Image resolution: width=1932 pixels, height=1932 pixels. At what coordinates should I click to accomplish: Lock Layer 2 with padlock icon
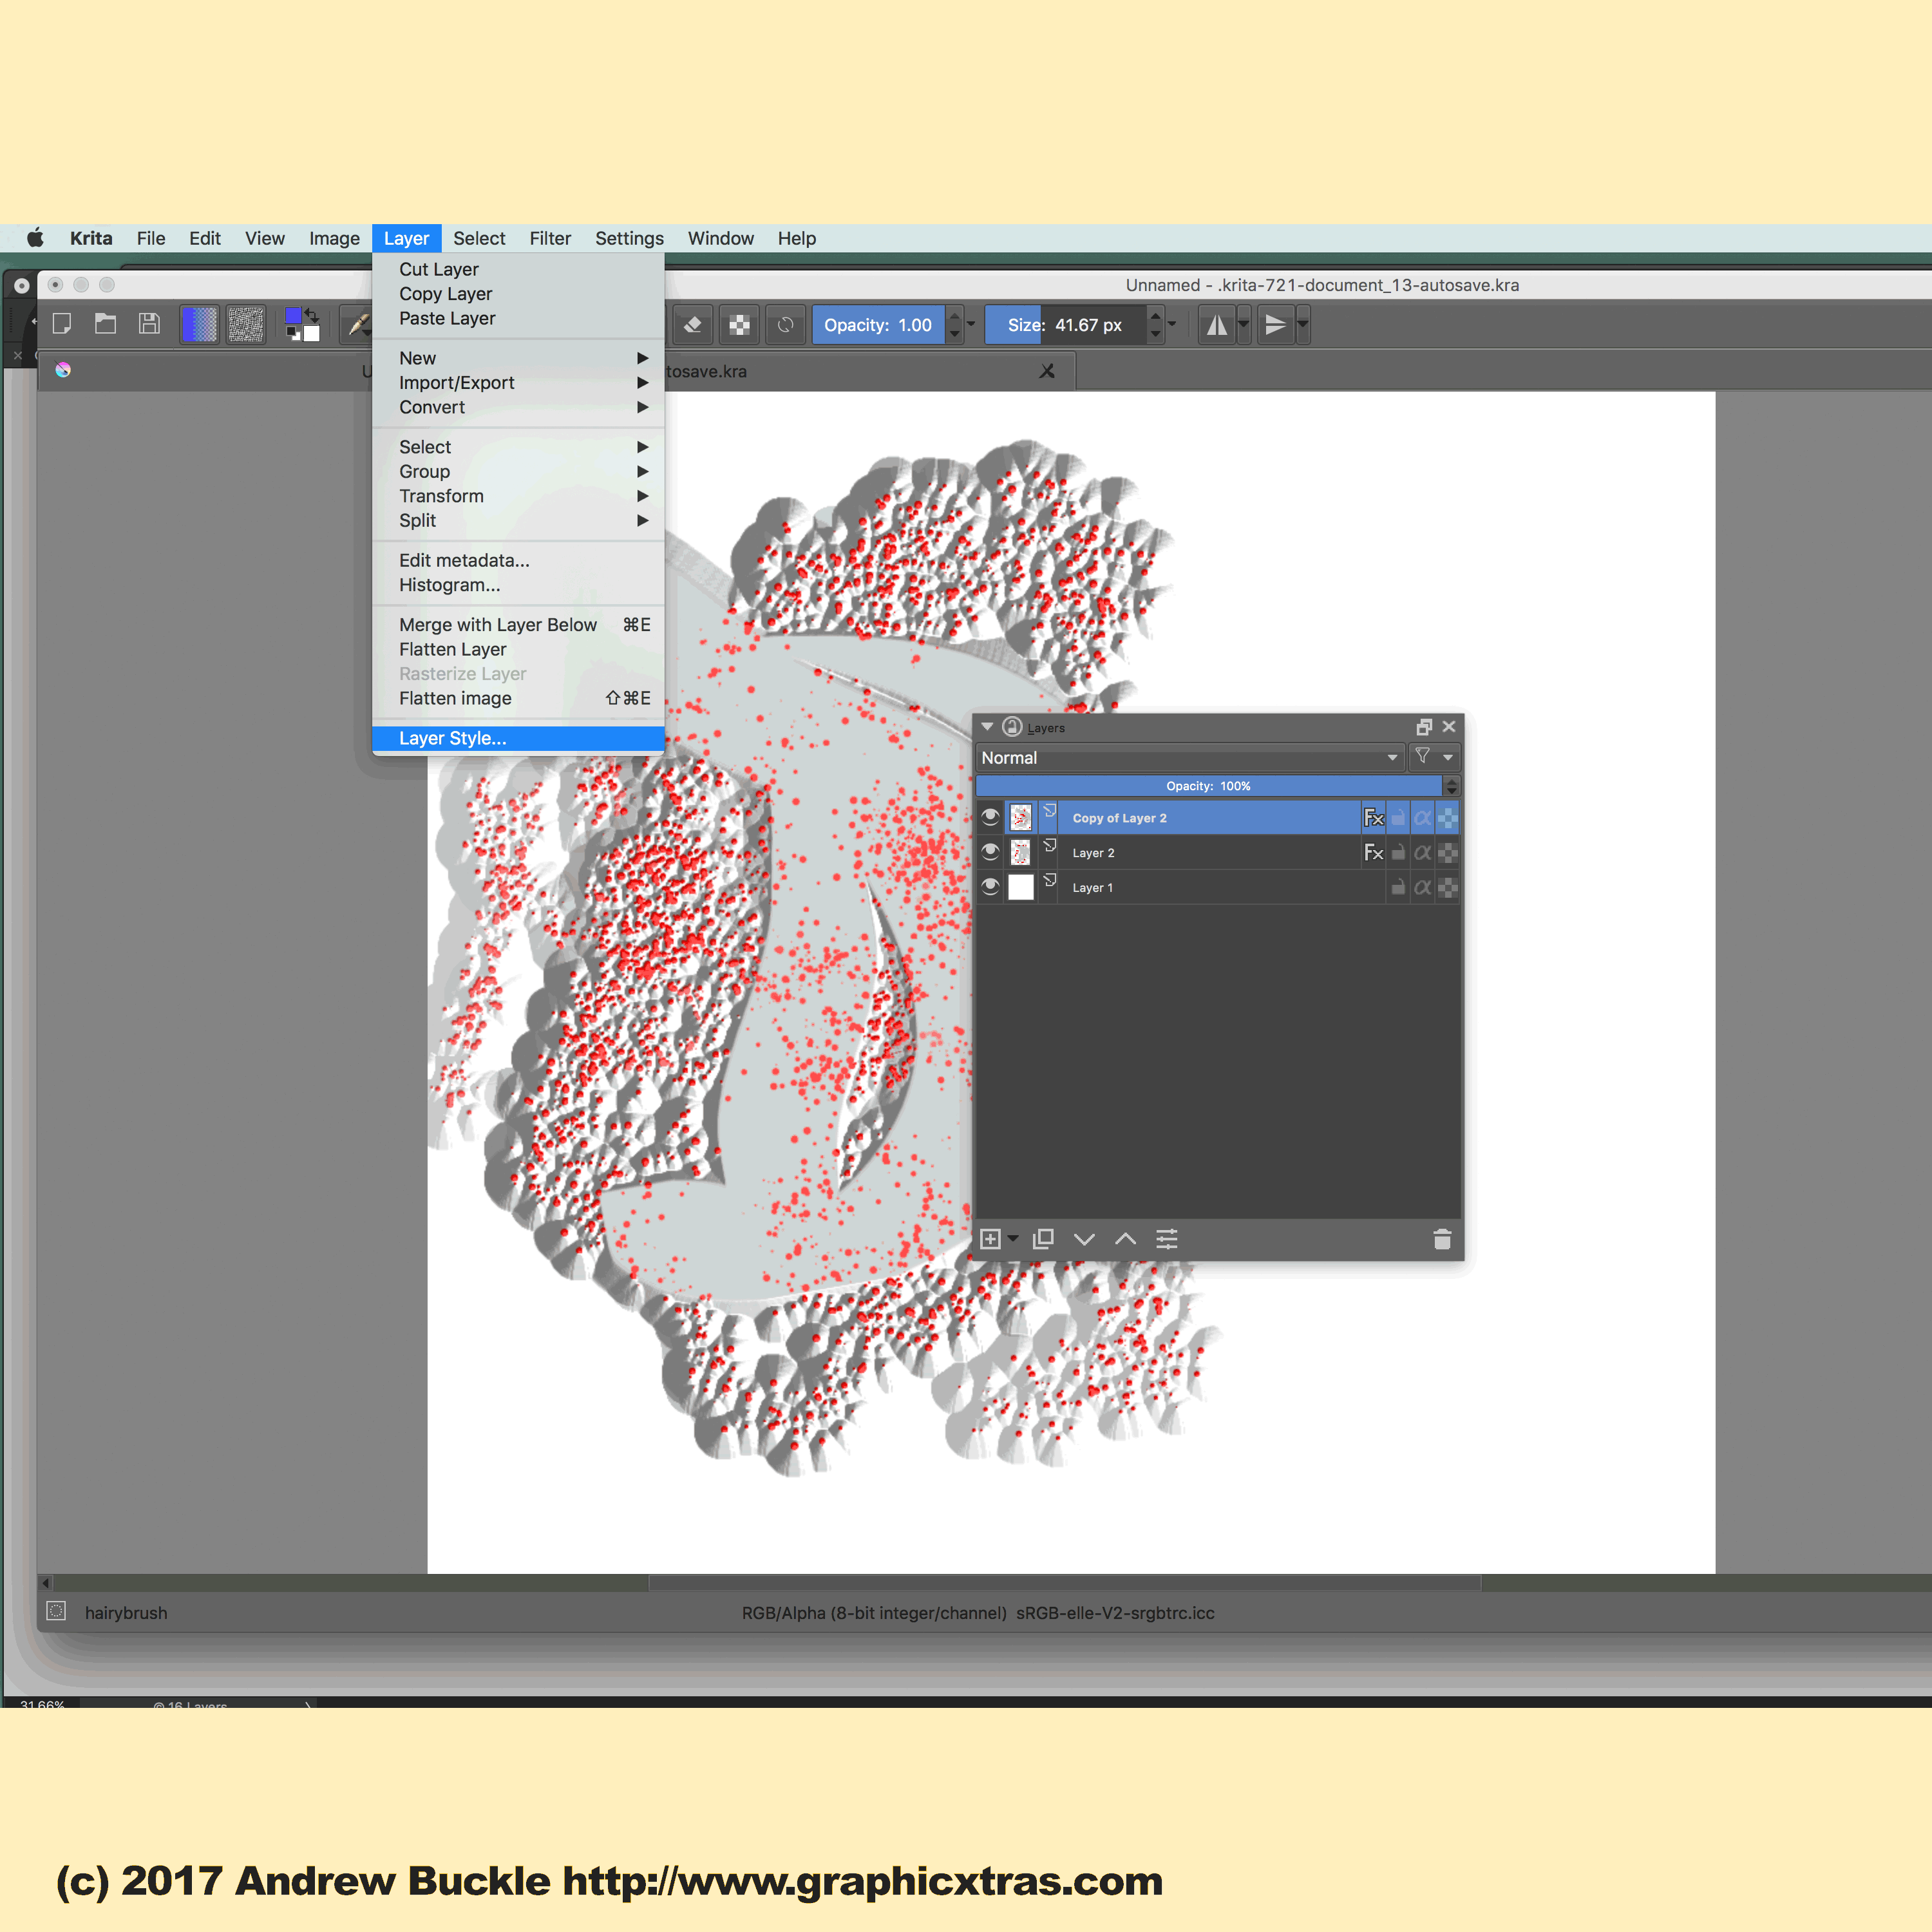point(1398,853)
